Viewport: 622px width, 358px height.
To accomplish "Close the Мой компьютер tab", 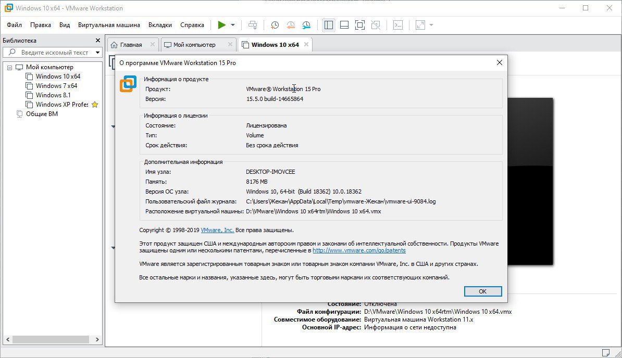I will [x=230, y=45].
